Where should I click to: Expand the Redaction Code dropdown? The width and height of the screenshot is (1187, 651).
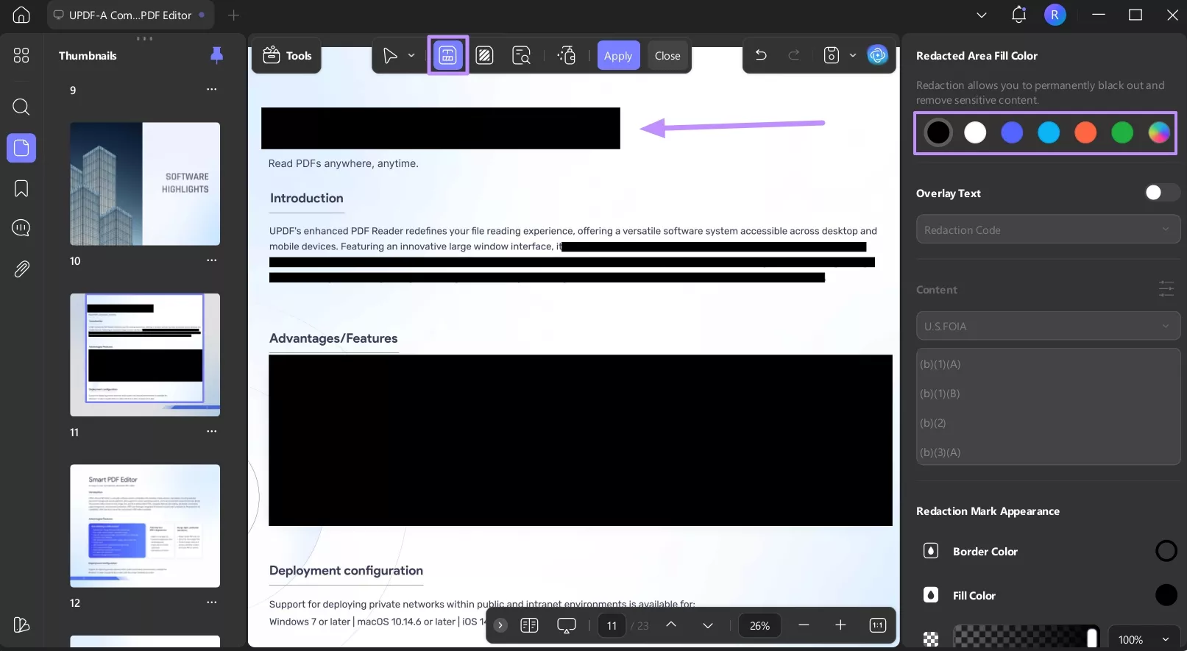click(x=1047, y=230)
